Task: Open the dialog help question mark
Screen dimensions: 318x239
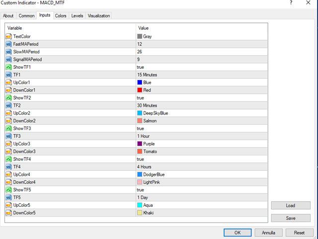Action: pos(291,2)
